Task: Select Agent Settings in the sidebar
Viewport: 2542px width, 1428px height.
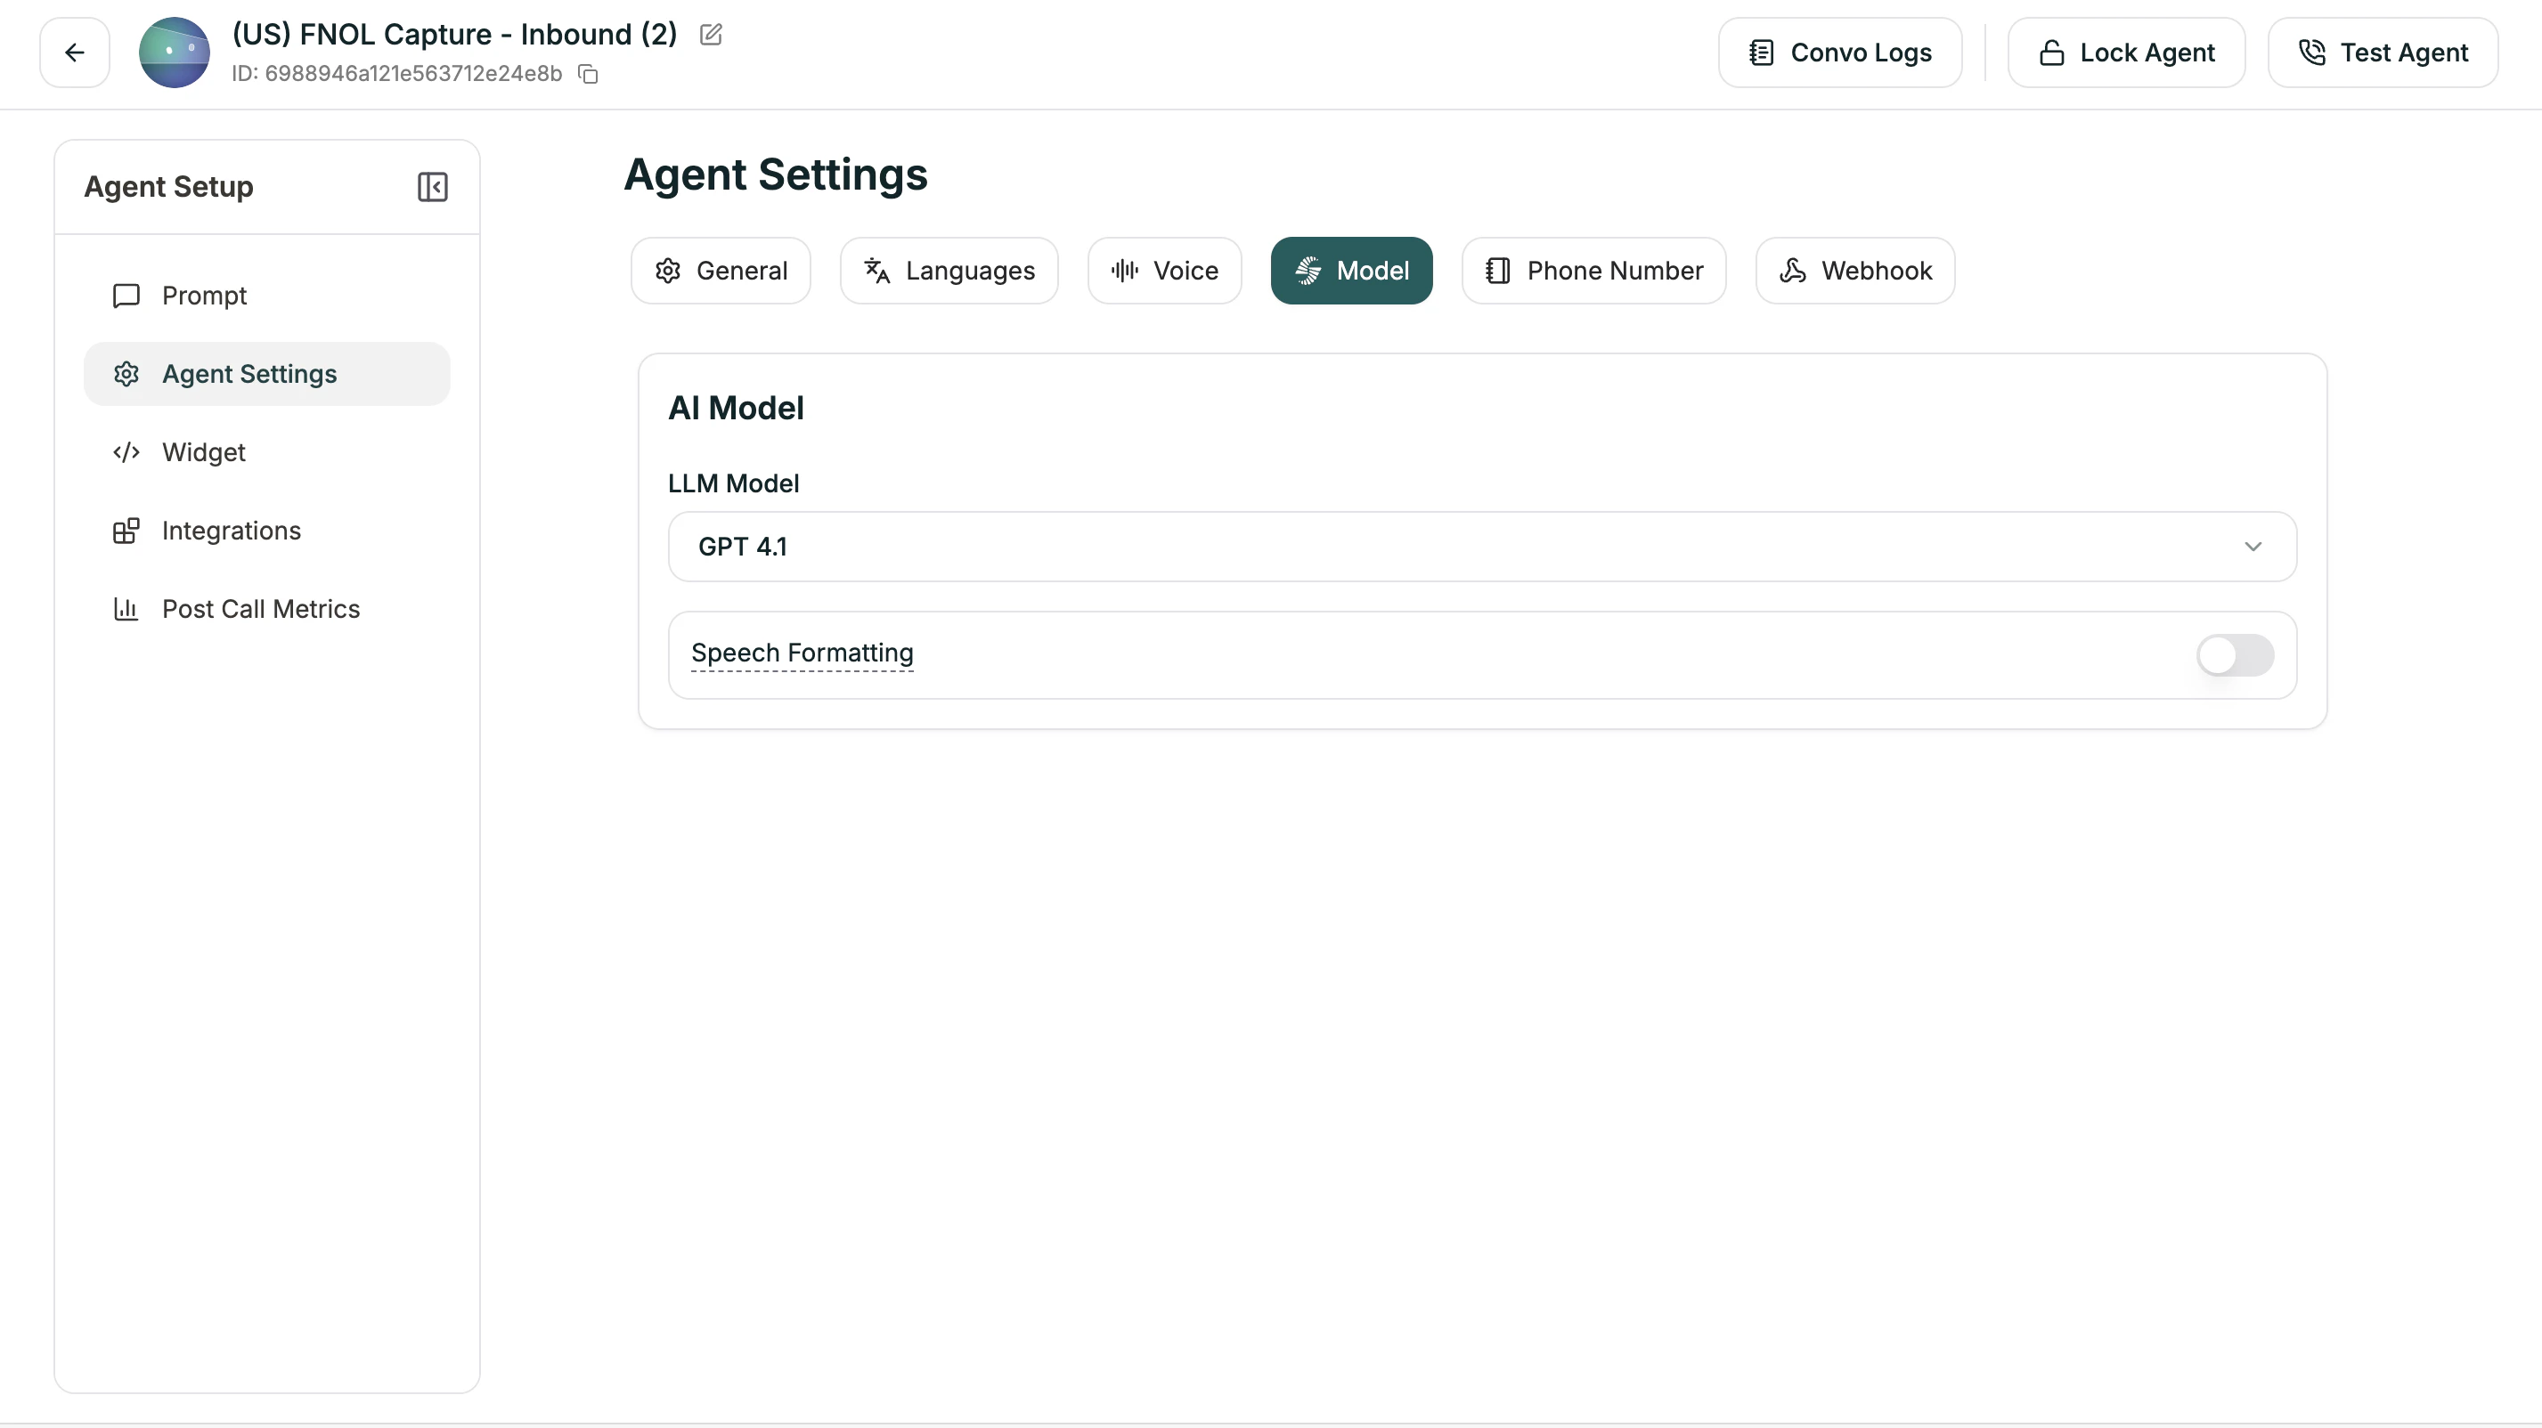Action: pos(248,374)
